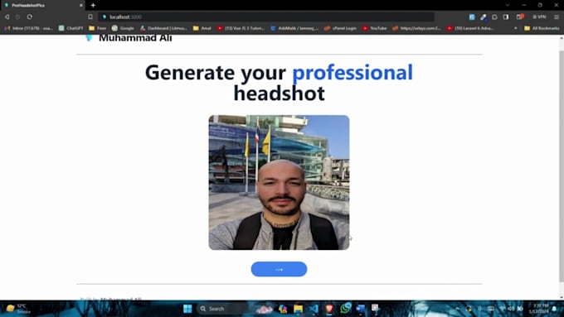Image resolution: width=564 pixels, height=317 pixels.
Task: Click the Muhammad Ali site logo icon
Action: coord(89,38)
